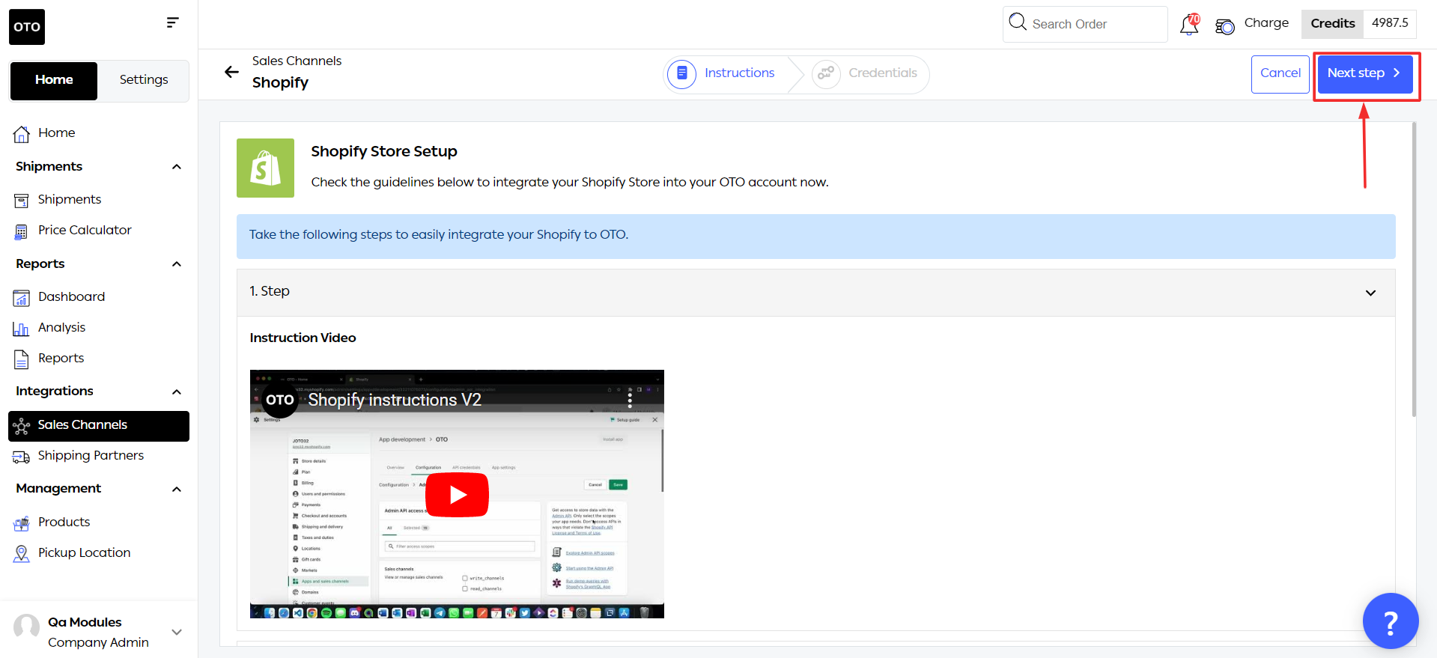1437x658 pixels.
Task: Click the Instruction Video label
Action: click(x=303, y=338)
